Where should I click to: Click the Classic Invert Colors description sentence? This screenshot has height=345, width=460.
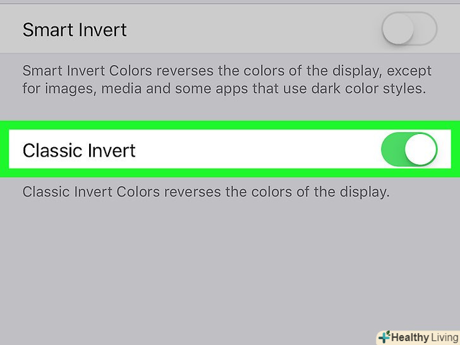[206, 191]
